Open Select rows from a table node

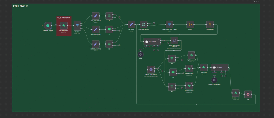(x=168, y=25)
